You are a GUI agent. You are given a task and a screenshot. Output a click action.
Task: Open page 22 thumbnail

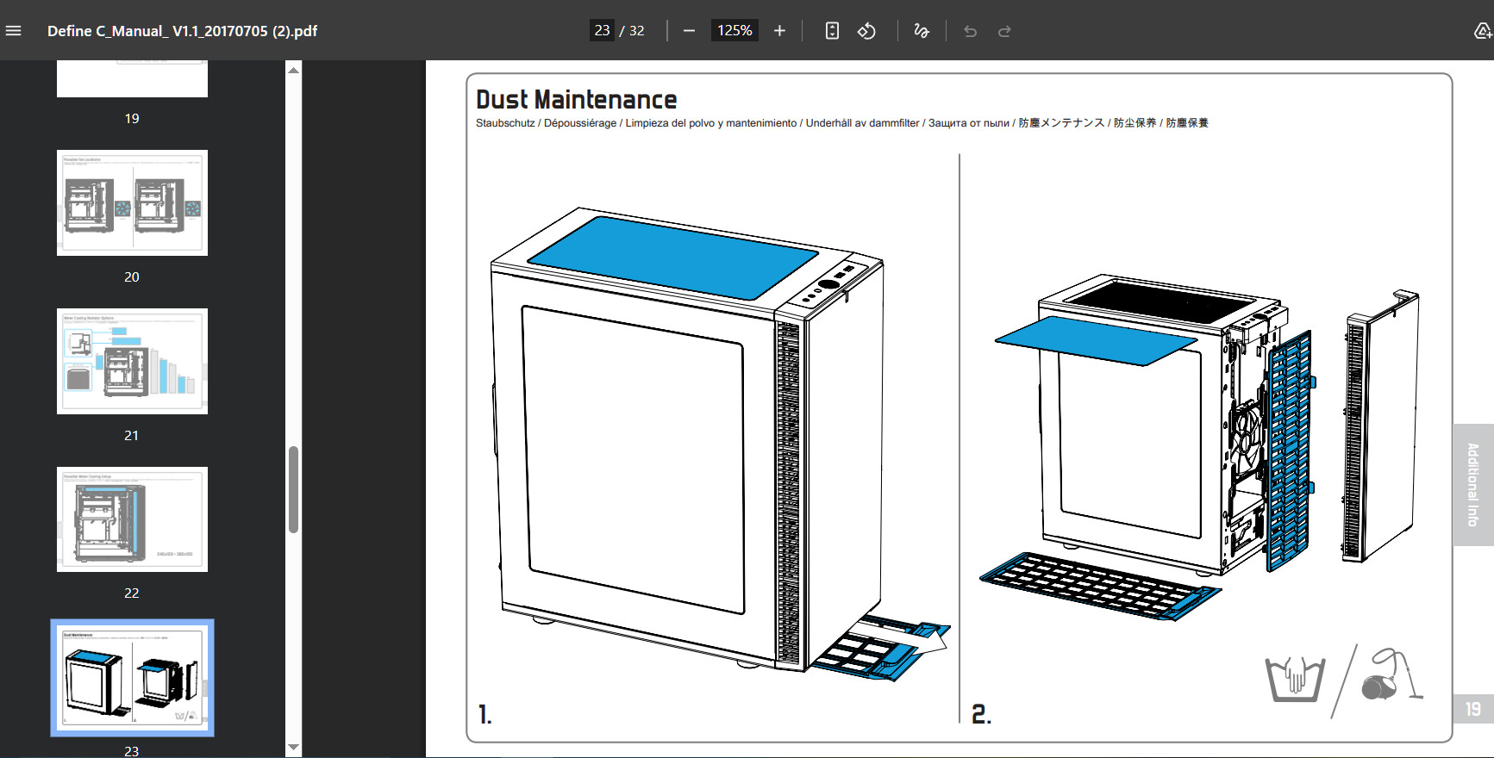click(132, 519)
